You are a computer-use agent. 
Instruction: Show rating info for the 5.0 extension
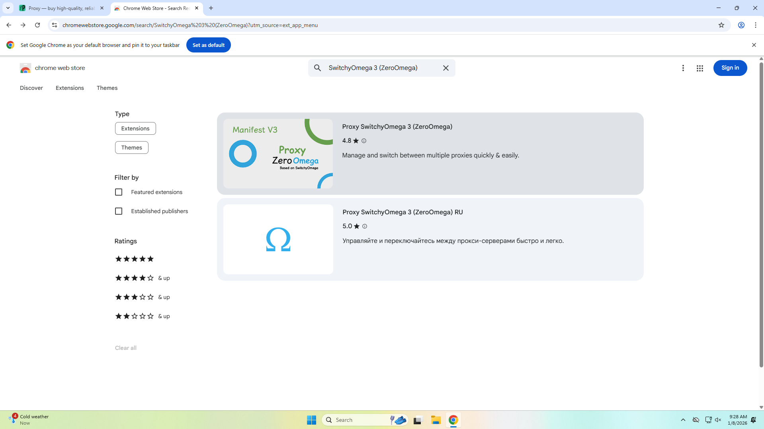[365, 226]
